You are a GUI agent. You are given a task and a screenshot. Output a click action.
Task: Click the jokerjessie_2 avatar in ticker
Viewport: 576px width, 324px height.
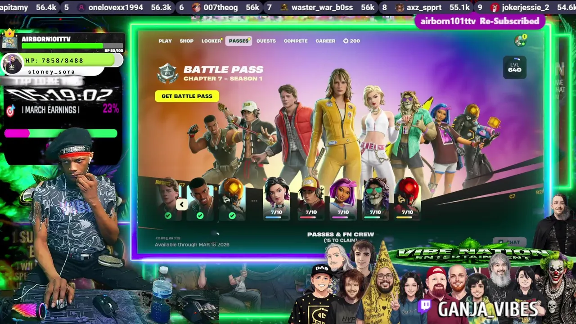[x=495, y=7]
